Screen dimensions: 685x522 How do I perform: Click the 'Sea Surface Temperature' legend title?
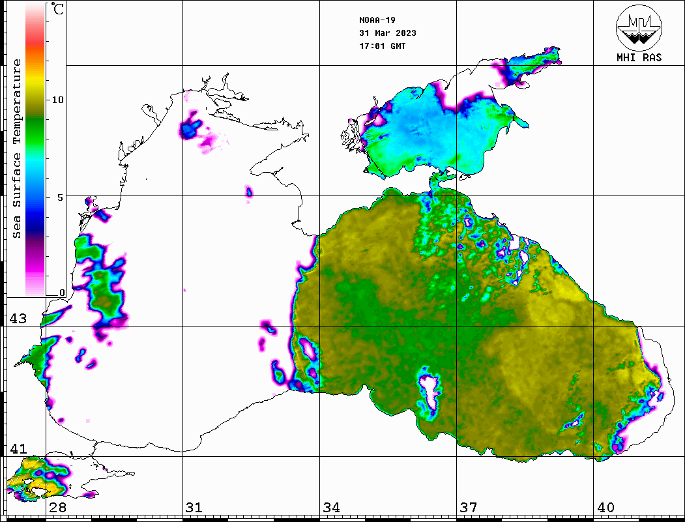pos(16,149)
